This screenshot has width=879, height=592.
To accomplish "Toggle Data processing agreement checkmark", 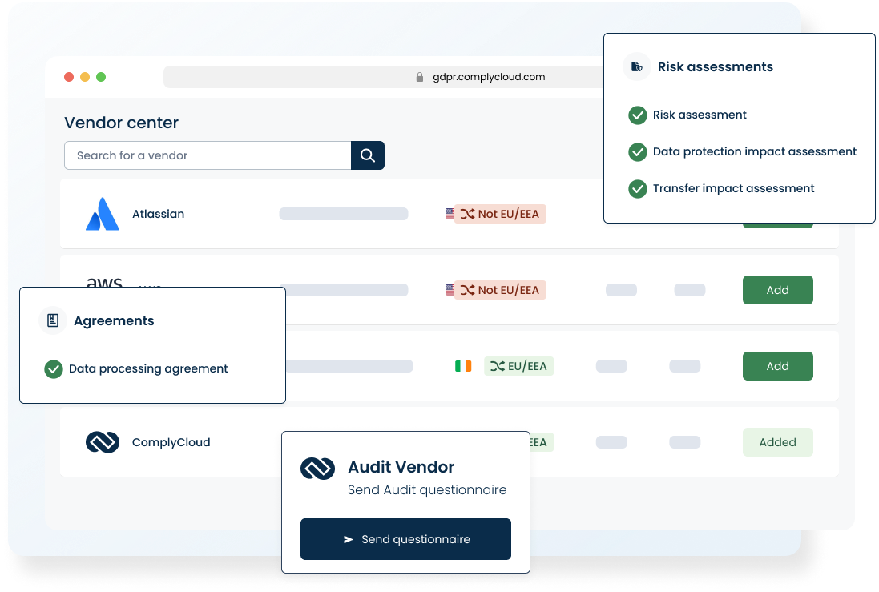I will point(54,368).
